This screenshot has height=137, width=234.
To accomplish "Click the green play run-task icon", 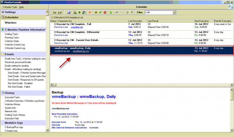I will coord(111,12).
